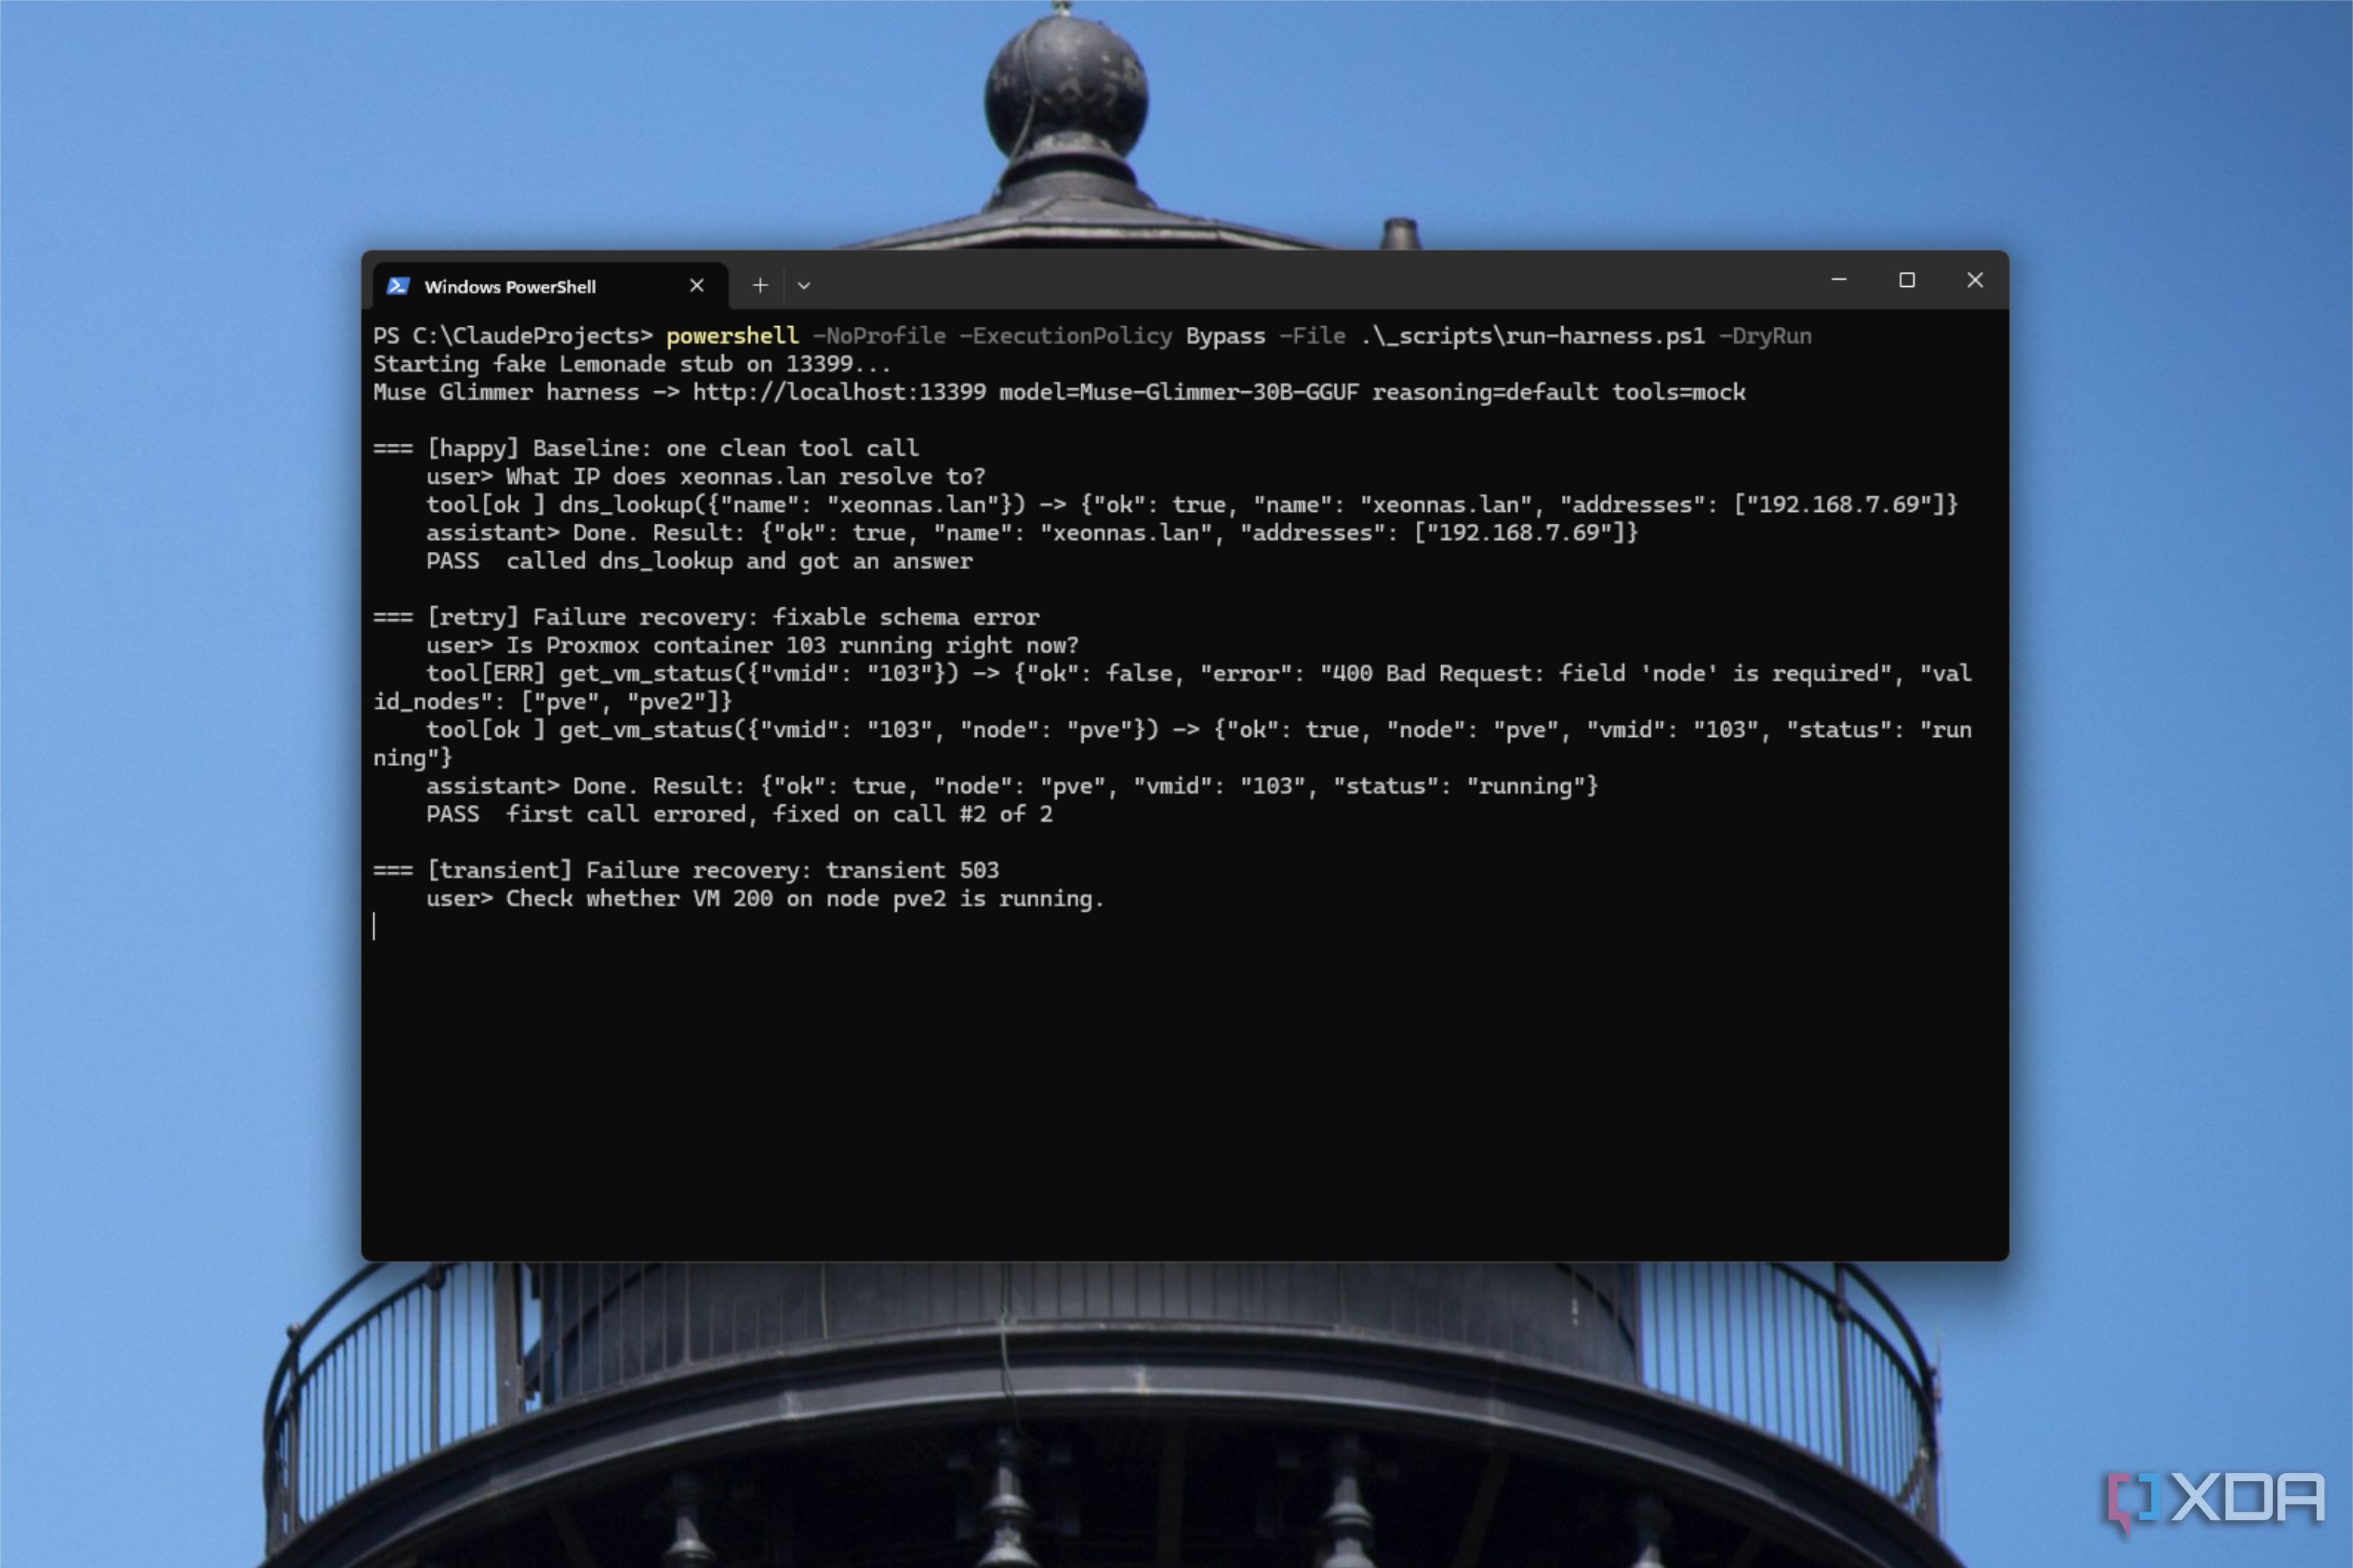
Task: Click the 'powershell' command word in prompt line
Action: [x=732, y=336]
